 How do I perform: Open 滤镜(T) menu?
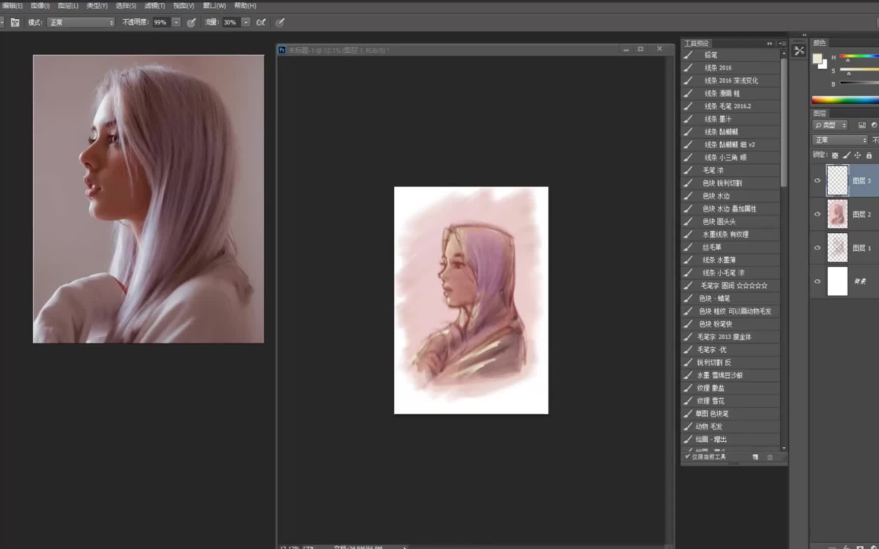[x=155, y=6]
